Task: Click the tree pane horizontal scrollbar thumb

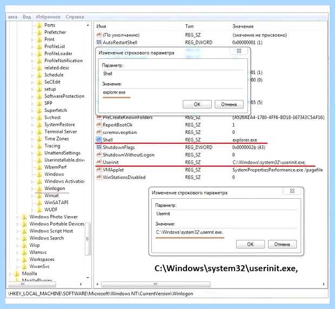Action: point(32,284)
